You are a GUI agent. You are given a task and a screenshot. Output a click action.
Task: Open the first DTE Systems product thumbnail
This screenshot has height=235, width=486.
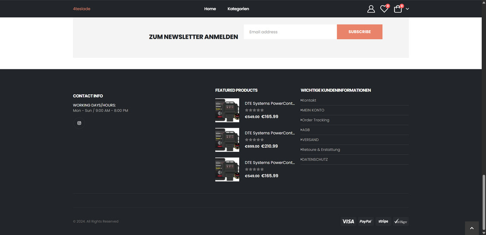(x=227, y=110)
